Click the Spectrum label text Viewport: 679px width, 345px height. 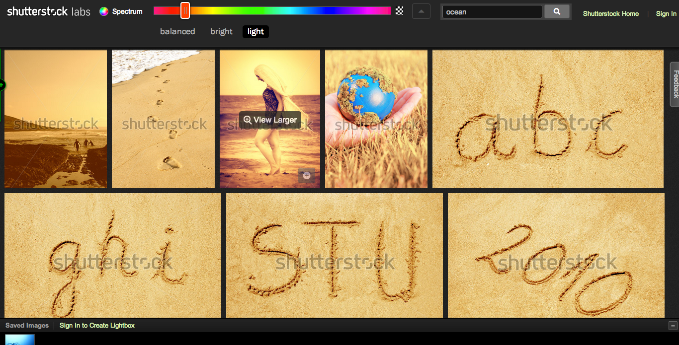[127, 11]
